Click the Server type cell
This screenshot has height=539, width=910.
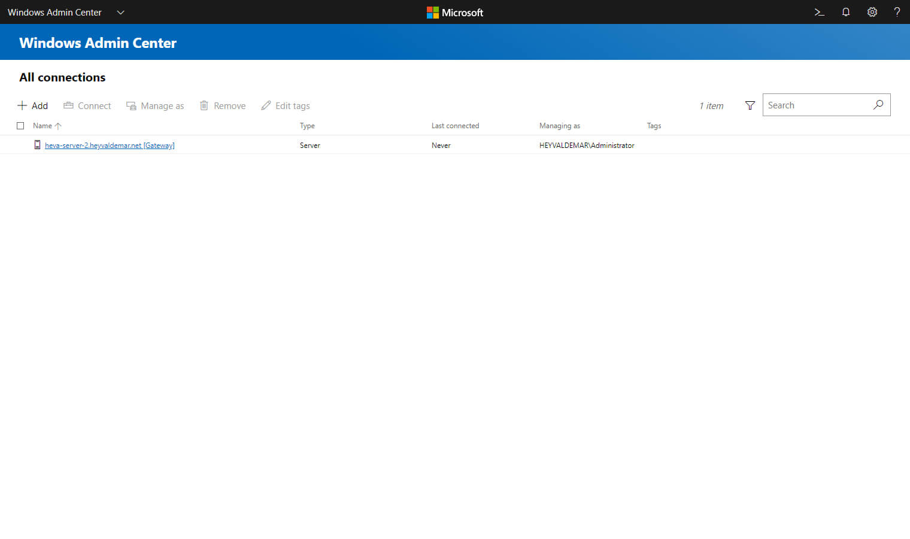point(310,146)
